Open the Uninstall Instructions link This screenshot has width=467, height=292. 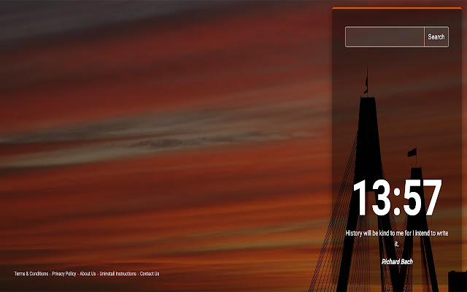coord(117,274)
